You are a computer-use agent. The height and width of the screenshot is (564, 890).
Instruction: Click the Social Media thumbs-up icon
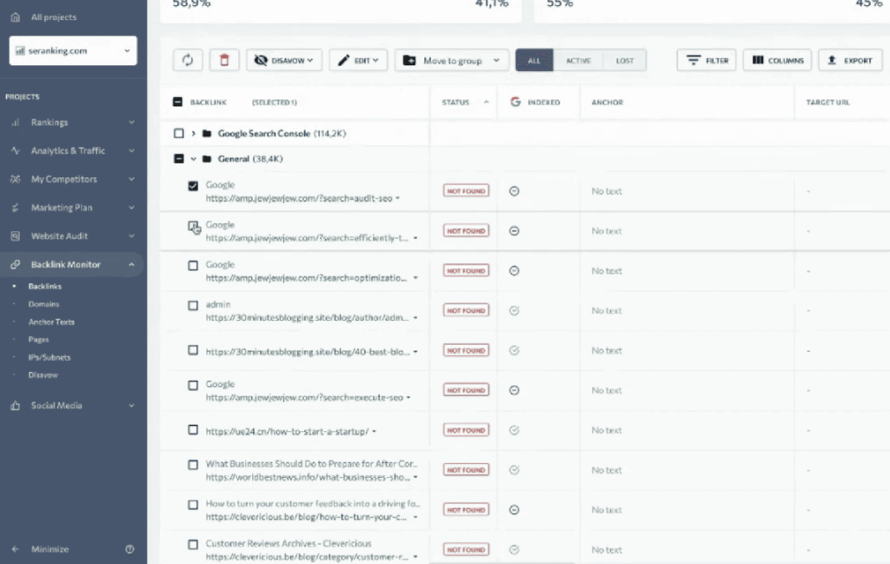pos(16,405)
